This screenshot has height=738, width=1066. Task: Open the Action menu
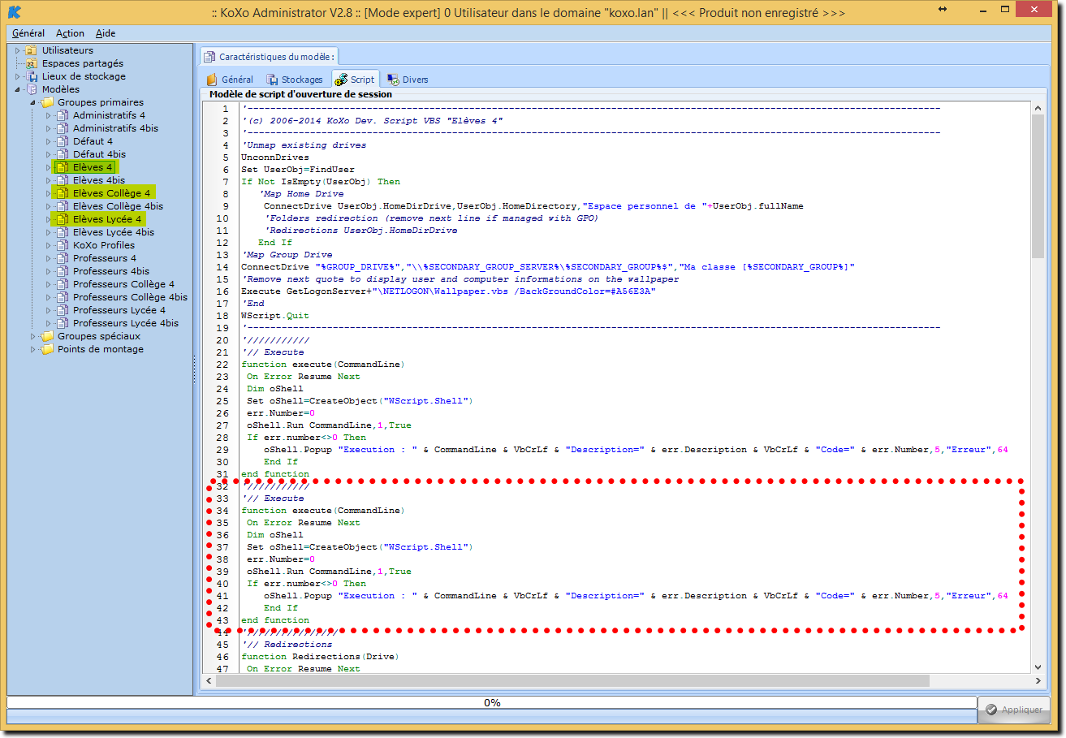[70, 33]
